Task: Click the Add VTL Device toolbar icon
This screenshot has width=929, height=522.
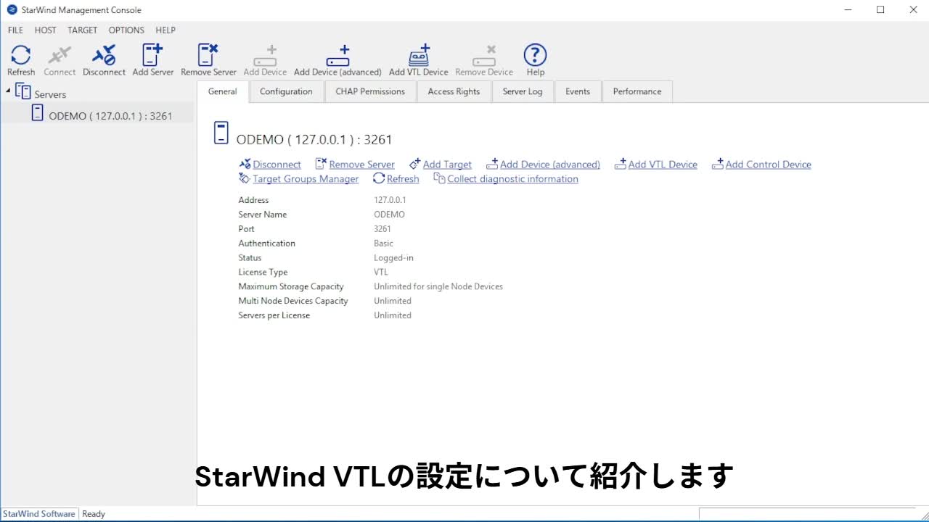Action: [x=419, y=55]
